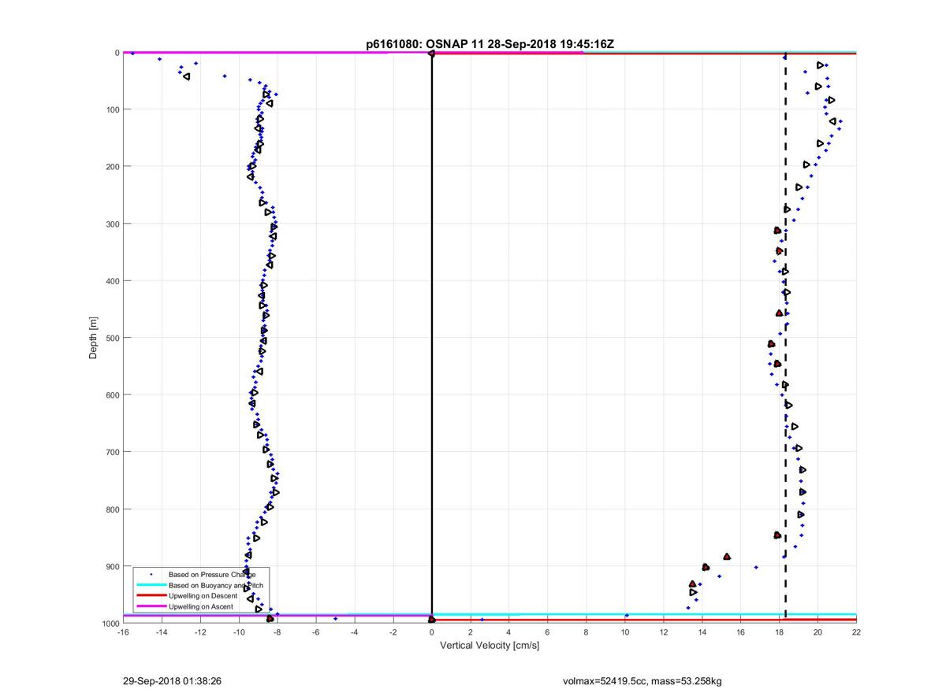Click depth tick label "200"
946x700 pixels.
(x=112, y=167)
